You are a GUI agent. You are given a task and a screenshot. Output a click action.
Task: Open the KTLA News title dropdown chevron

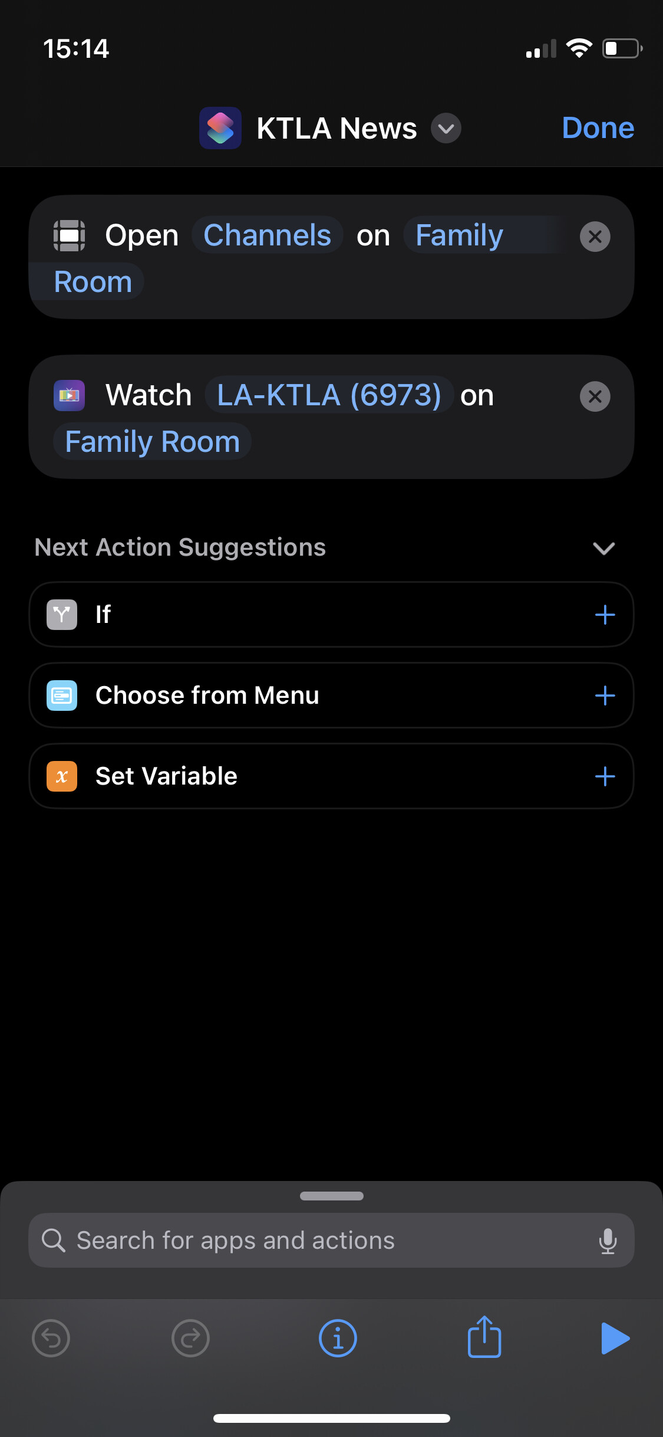pyautogui.click(x=446, y=128)
